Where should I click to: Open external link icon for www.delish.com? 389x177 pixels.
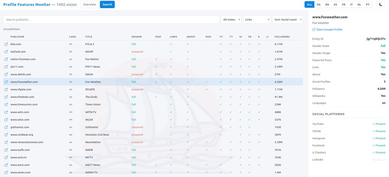pos(6,74)
